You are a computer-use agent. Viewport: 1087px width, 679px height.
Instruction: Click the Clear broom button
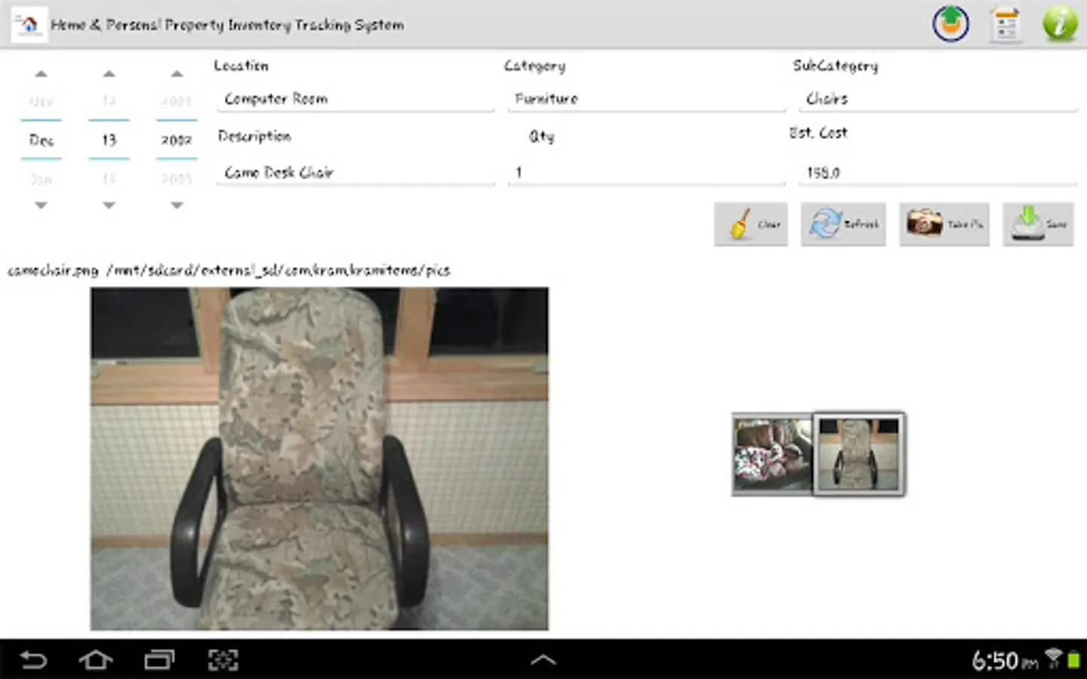pos(751,224)
